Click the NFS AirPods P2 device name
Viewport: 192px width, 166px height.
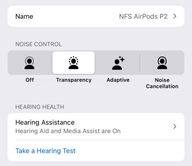(x=143, y=16)
